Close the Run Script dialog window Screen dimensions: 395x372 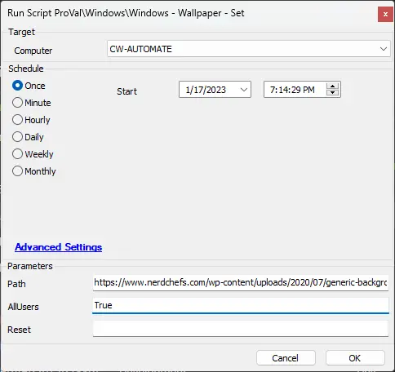click(385, 14)
